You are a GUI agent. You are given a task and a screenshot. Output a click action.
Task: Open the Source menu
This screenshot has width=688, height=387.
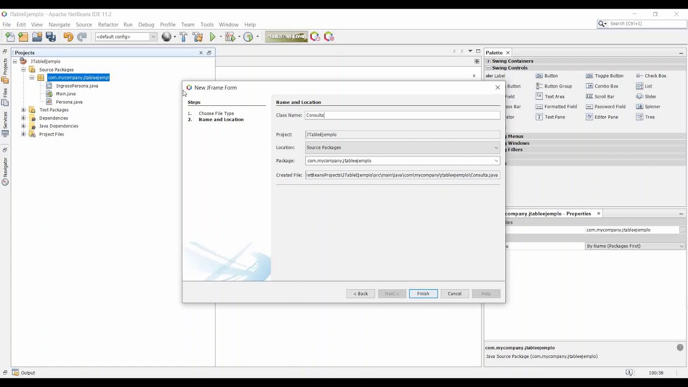pos(84,24)
